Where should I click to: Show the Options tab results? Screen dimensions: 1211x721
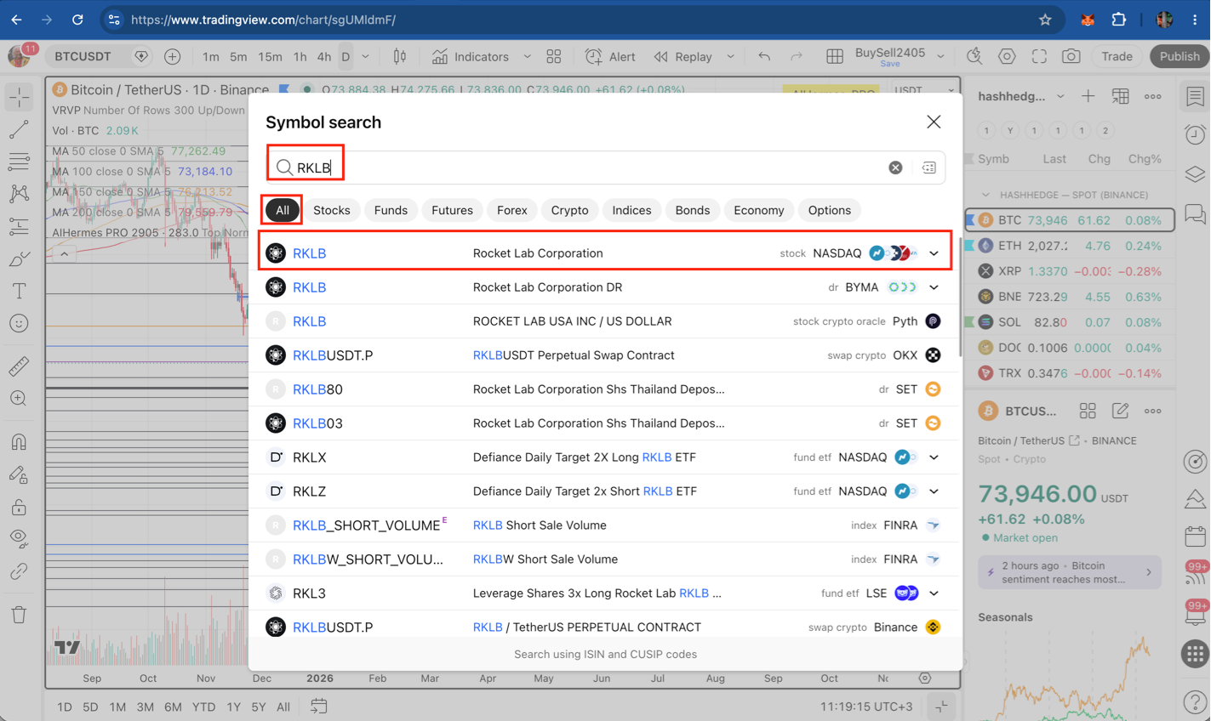[830, 210]
